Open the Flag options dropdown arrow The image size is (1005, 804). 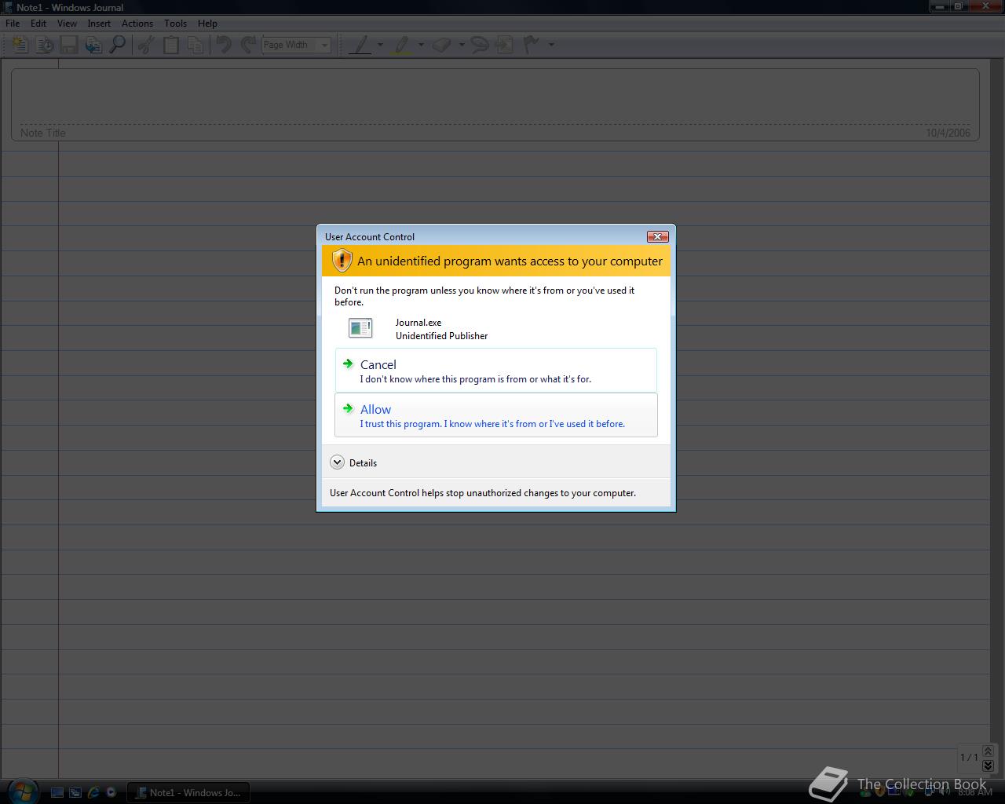pos(551,45)
